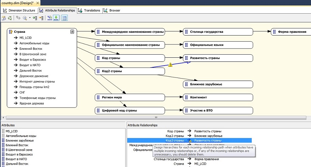Click the Официальное наименование страны diagram node icon
The width and height of the screenshot is (311, 167).
pyautogui.click(x=98, y=45)
